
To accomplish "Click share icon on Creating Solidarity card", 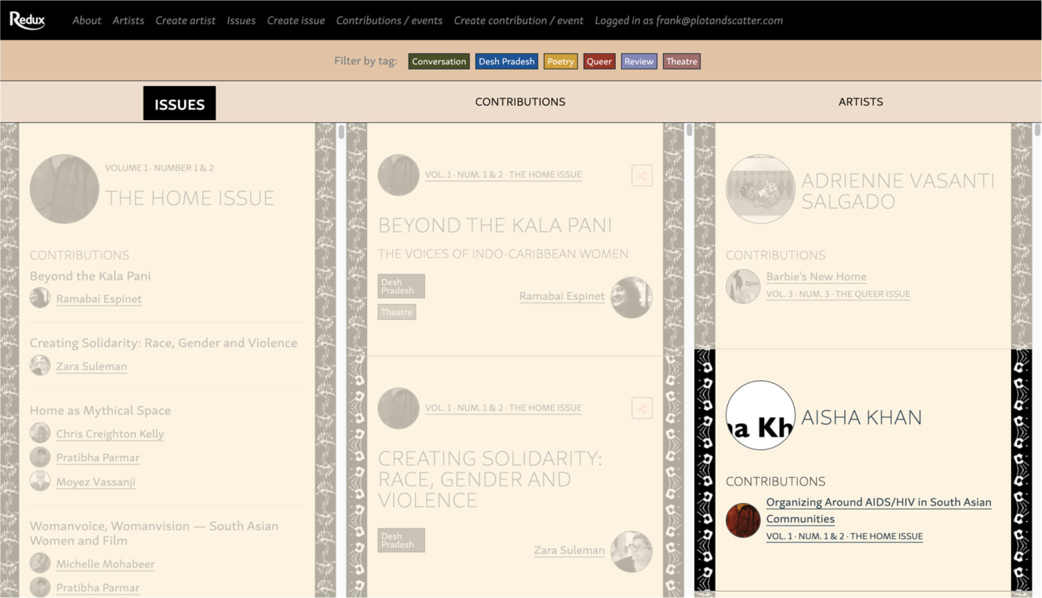I will click(641, 408).
